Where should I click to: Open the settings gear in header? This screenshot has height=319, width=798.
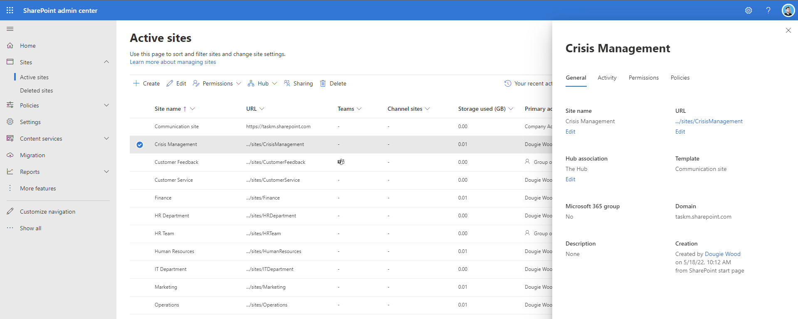[749, 10]
